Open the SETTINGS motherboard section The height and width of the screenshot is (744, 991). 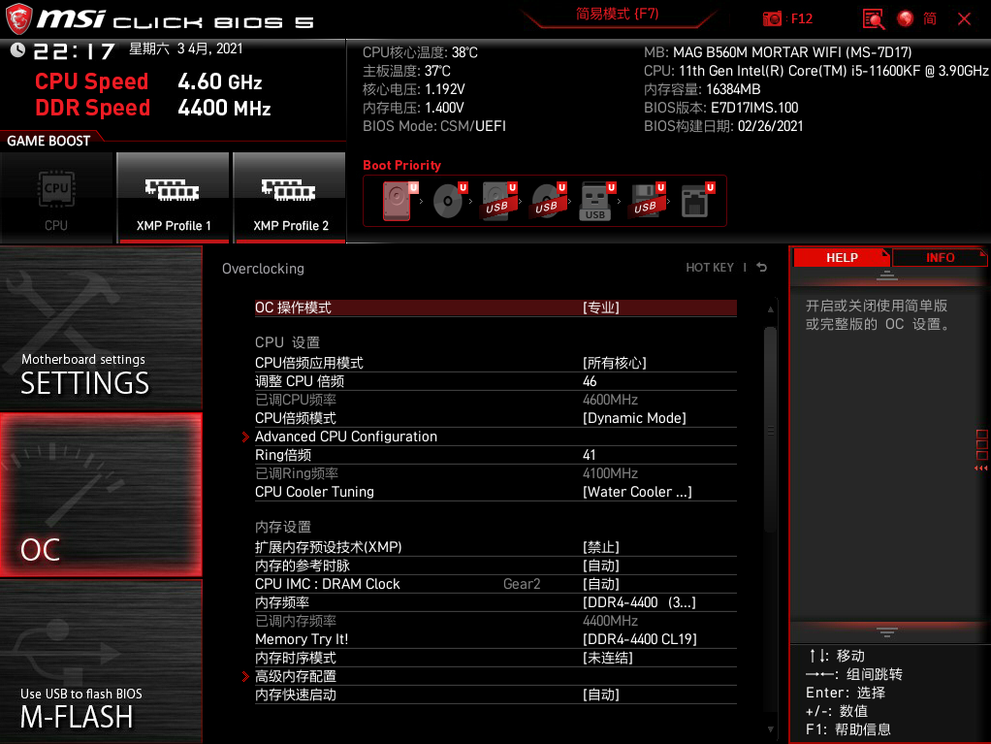101,329
